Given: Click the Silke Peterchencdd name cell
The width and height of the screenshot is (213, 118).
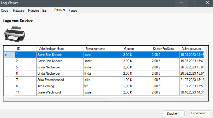Looking at the screenshot, I should point(60,80).
